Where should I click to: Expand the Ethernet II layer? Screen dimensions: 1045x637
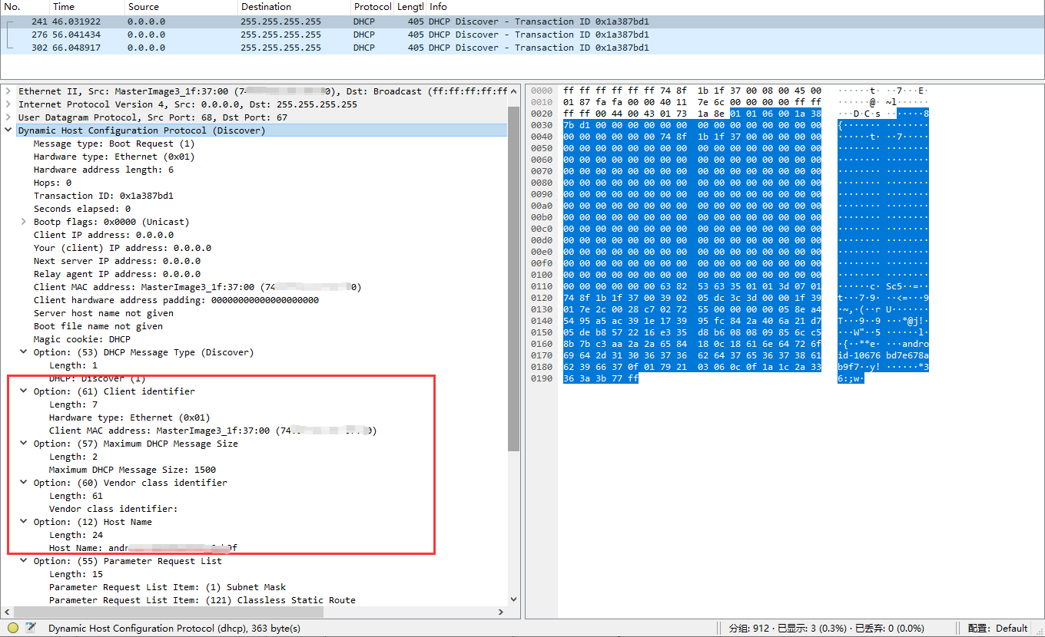[x=8, y=91]
